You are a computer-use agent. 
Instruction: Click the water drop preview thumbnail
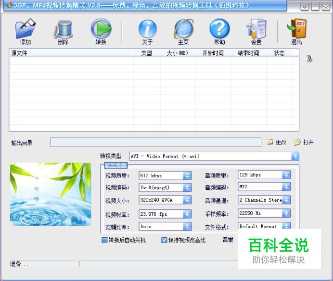51,194
